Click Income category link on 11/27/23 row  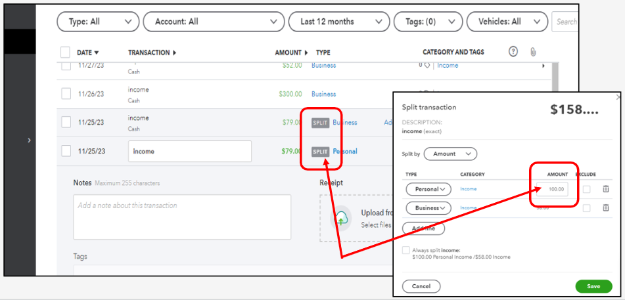[448, 66]
